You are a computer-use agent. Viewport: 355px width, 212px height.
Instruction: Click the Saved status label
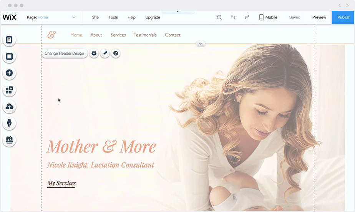[295, 17]
